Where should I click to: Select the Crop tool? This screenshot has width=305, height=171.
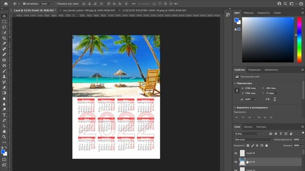click(4, 38)
